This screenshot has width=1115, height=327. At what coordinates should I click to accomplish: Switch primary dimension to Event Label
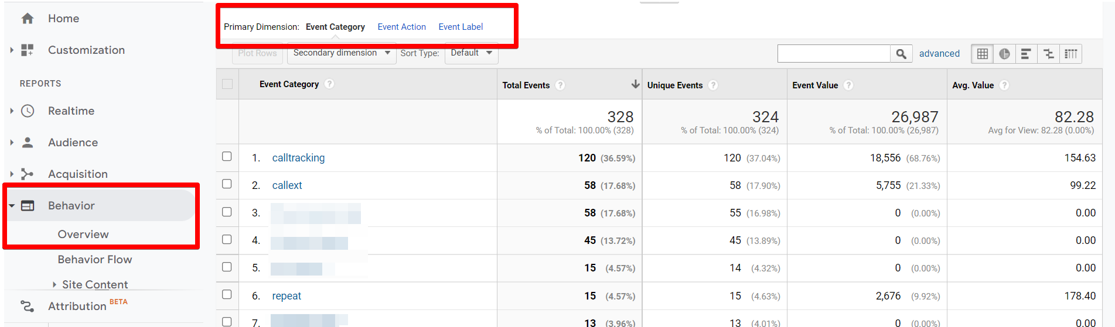461,27
